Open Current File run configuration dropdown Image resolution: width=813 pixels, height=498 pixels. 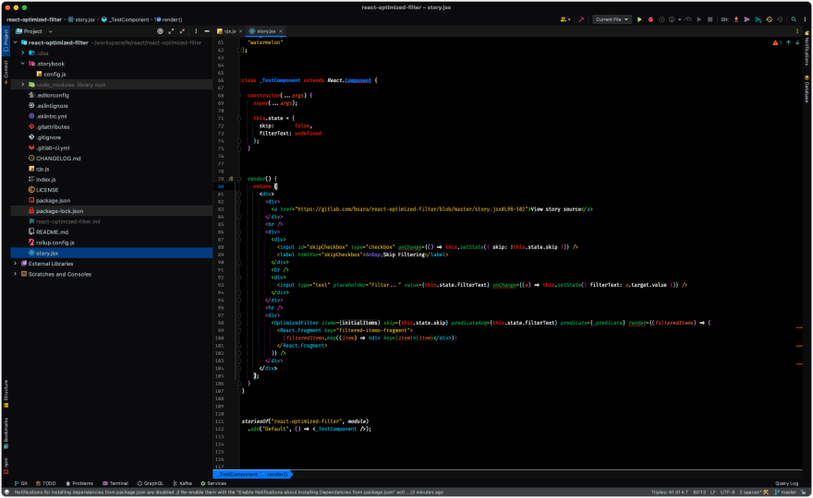point(612,19)
